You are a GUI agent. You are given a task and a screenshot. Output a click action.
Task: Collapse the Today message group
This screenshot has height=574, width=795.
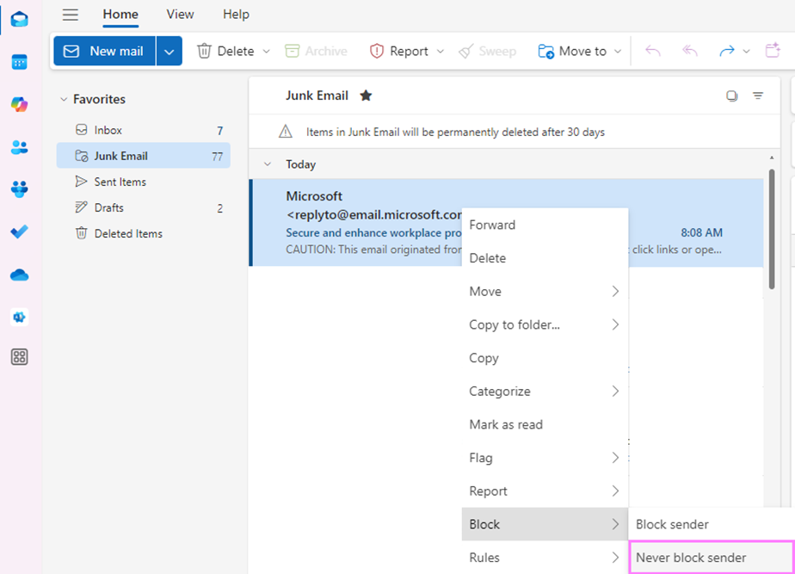tap(268, 164)
